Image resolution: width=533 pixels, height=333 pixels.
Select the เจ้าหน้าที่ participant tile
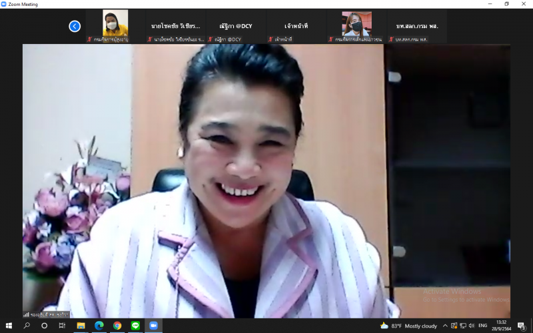point(296,26)
